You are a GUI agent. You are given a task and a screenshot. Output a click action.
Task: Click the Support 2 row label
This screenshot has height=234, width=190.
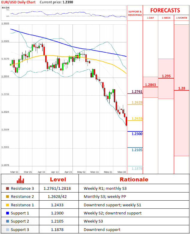tap(20, 221)
